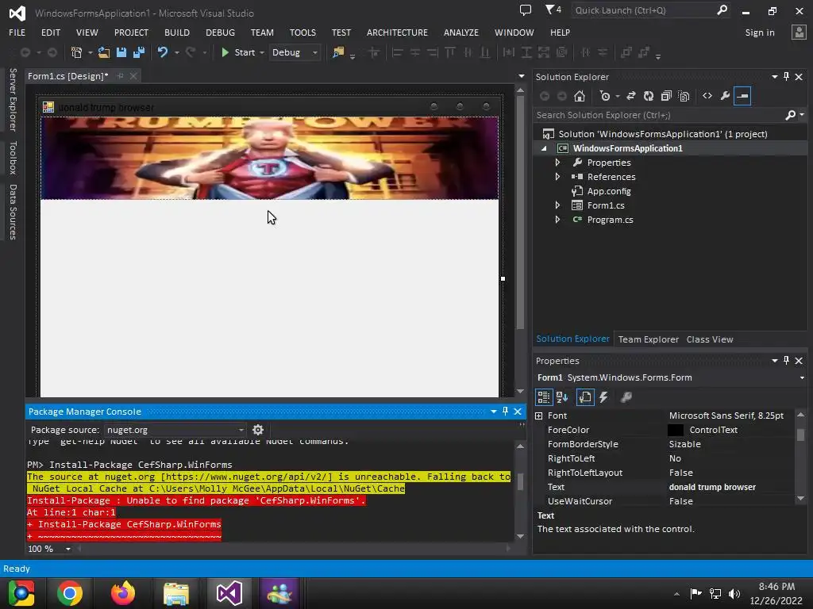Sort properties alphabetically
813x609 pixels.
click(562, 397)
